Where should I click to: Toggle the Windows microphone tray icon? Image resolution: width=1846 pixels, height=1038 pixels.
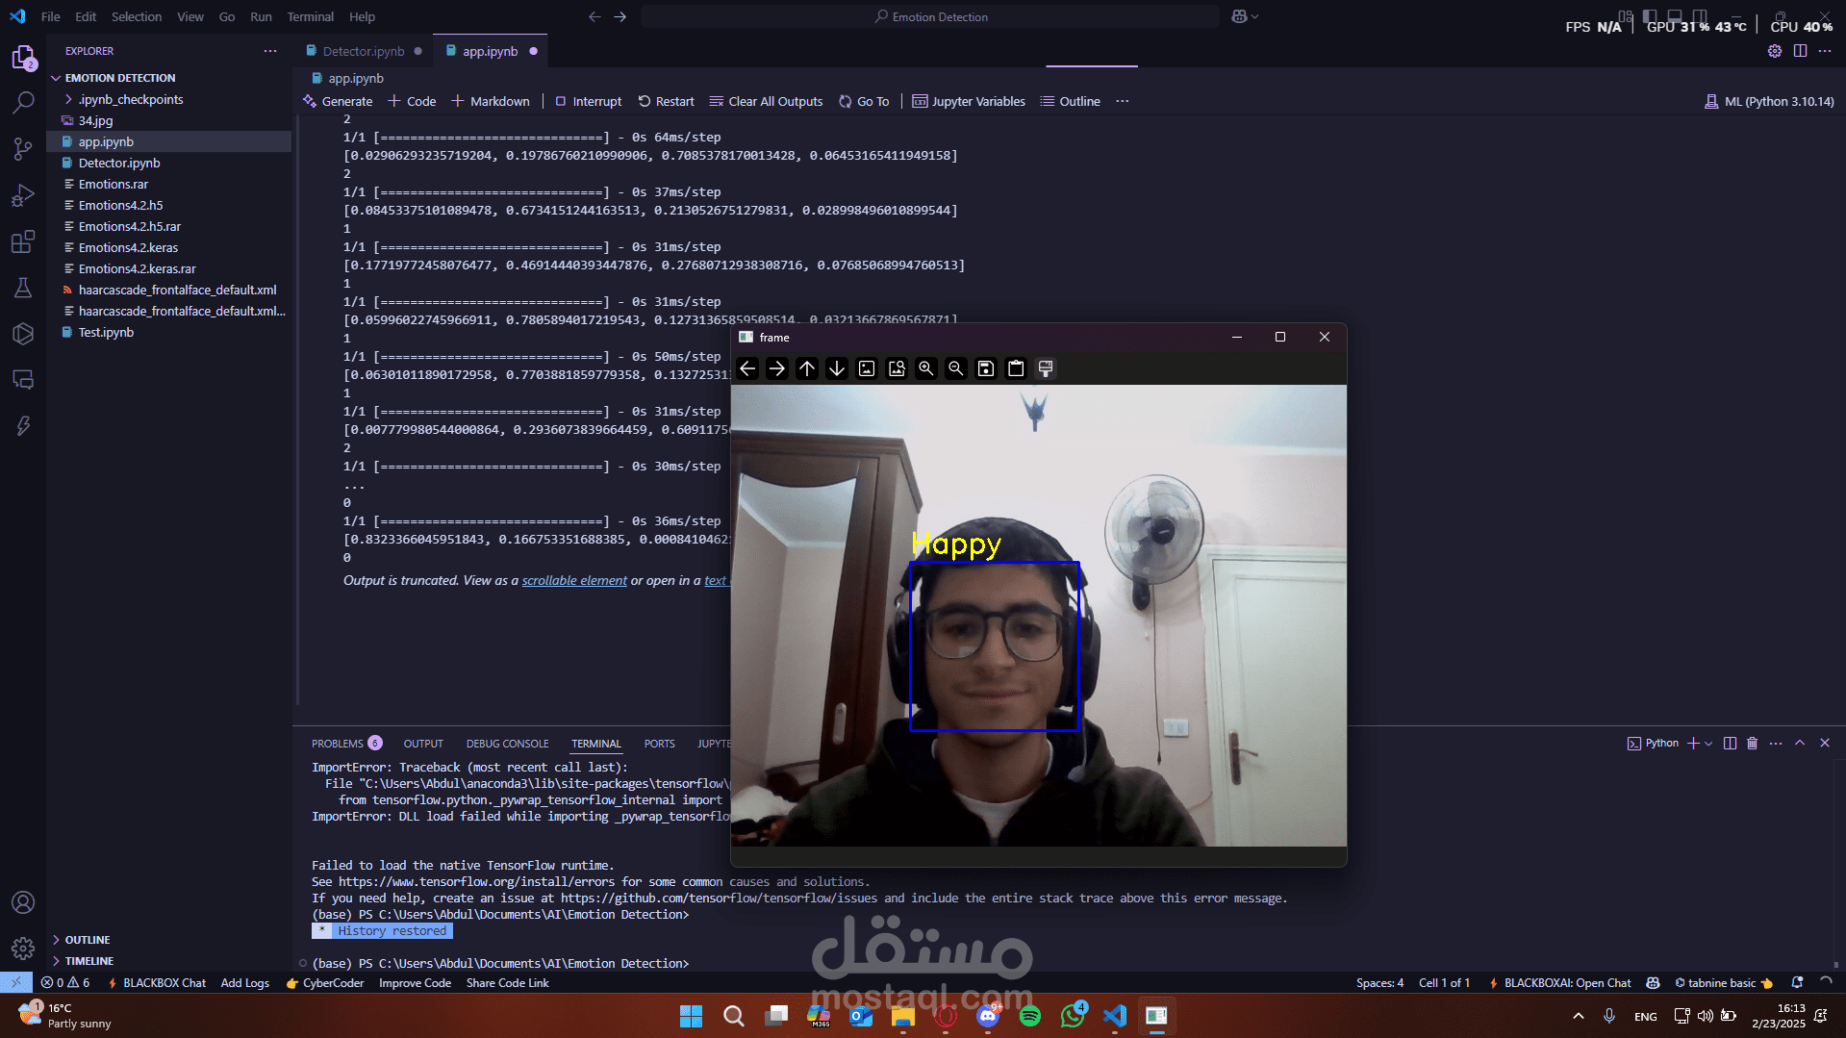pos(1609,1016)
